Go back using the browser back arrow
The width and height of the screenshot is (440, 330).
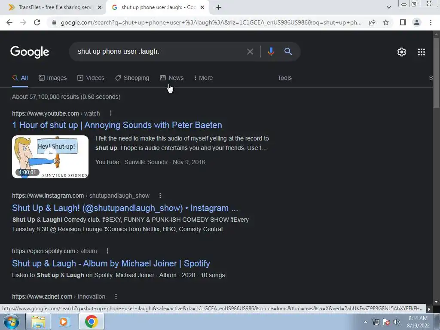click(9, 22)
